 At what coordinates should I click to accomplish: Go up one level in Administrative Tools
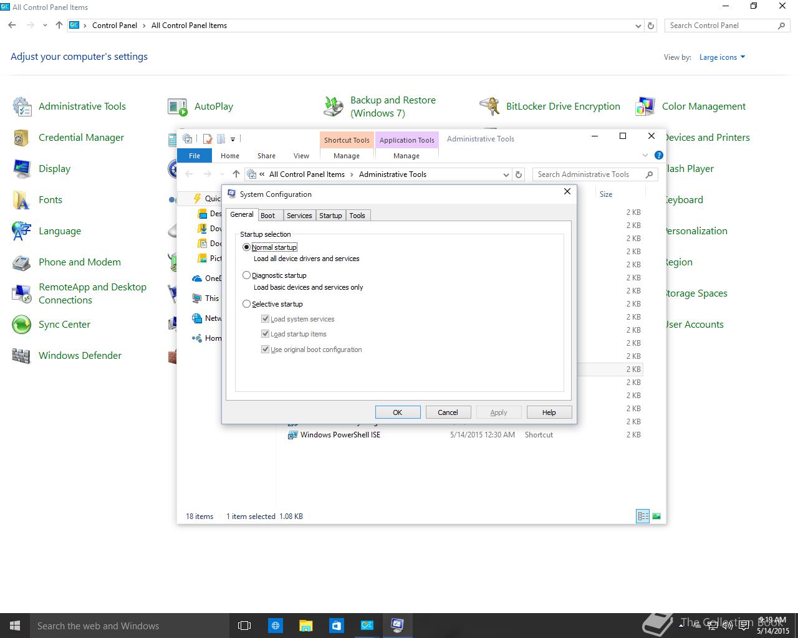point(236,174)
